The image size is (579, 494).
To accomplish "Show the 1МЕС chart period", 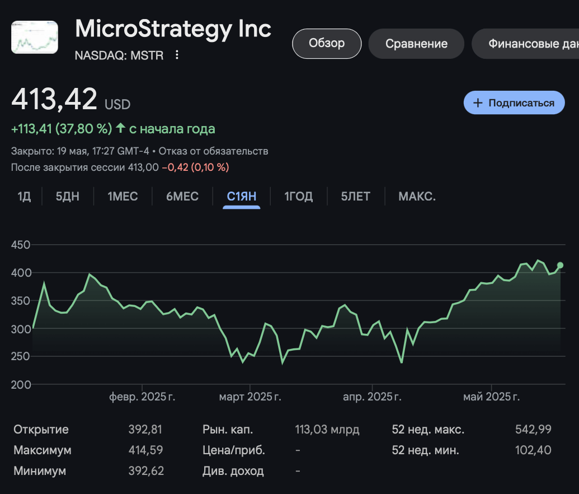I will 123,197.
